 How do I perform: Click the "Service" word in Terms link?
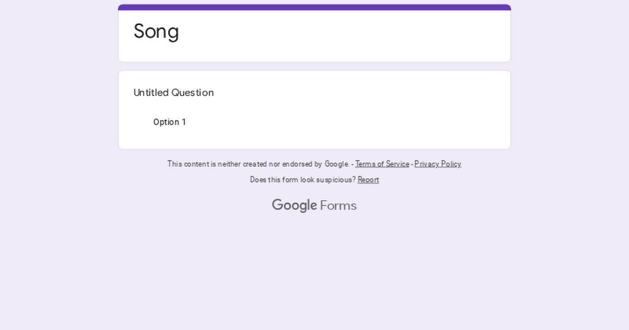coord(396,164)
